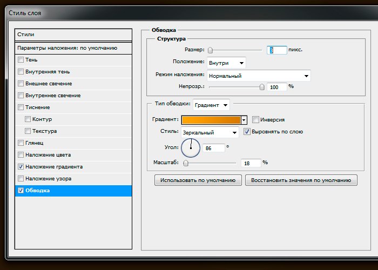
Task: Disable the Обводка style checkbox
Action: point(21,191)
